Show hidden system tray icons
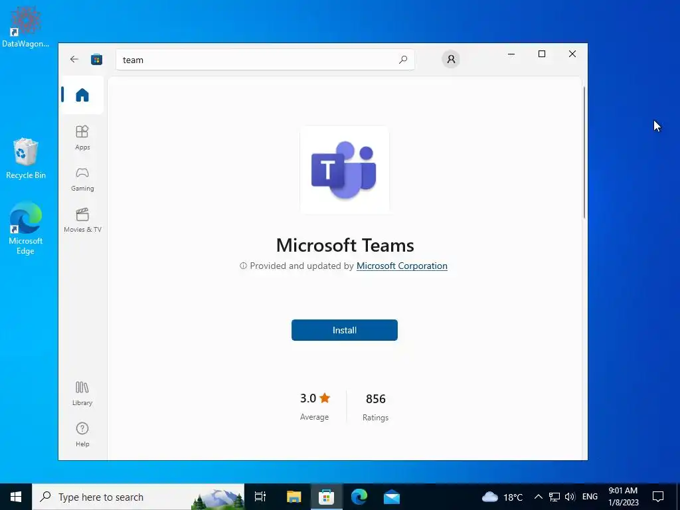680x510 pixels. pyautogui.click(x=538, y=497)
